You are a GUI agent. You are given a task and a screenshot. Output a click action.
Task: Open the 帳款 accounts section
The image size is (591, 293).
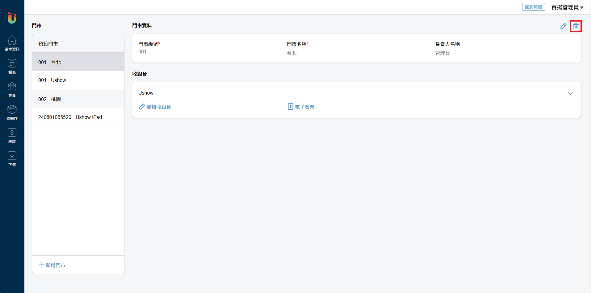[x=12, y=136]
